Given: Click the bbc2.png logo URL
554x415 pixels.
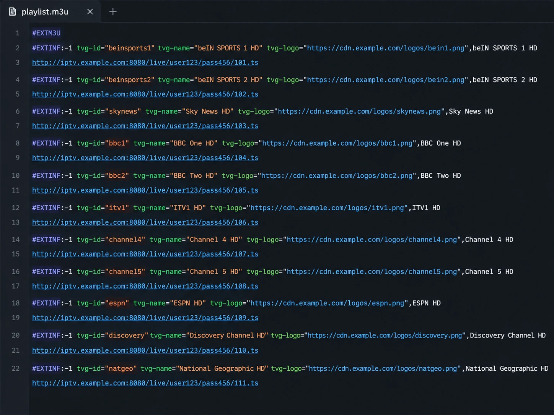Looking at the screenshot, I should tap(337, 175).
